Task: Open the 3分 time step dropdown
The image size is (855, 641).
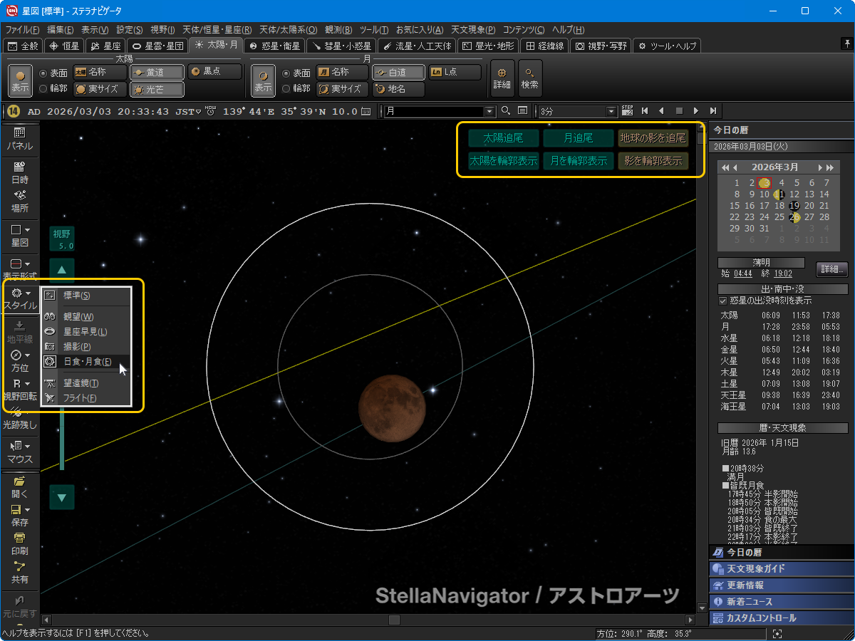Action: tap(611, 111)
